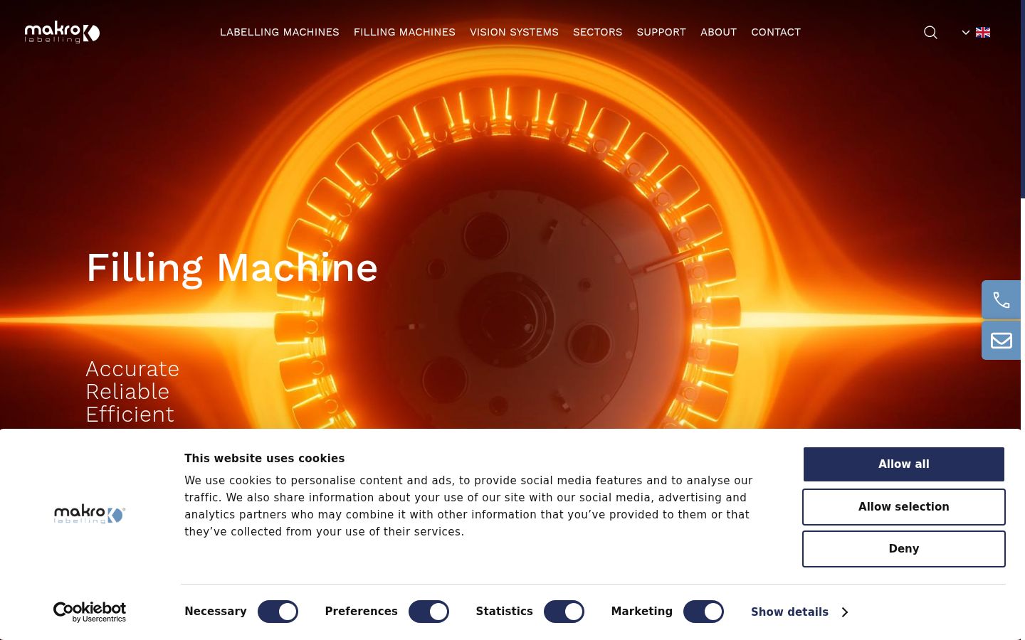This screenshot has height=640, width=1025.
Task: Click the page vertical scrollbar thumb
Action: [x=1023, y=100]
